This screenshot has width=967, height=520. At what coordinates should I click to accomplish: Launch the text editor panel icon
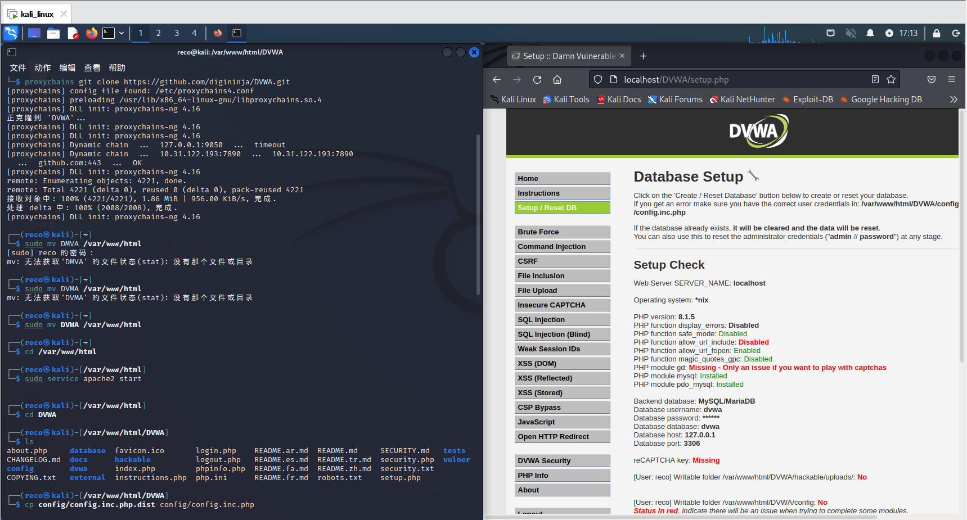pyautogui.click(x=73, y=33)
